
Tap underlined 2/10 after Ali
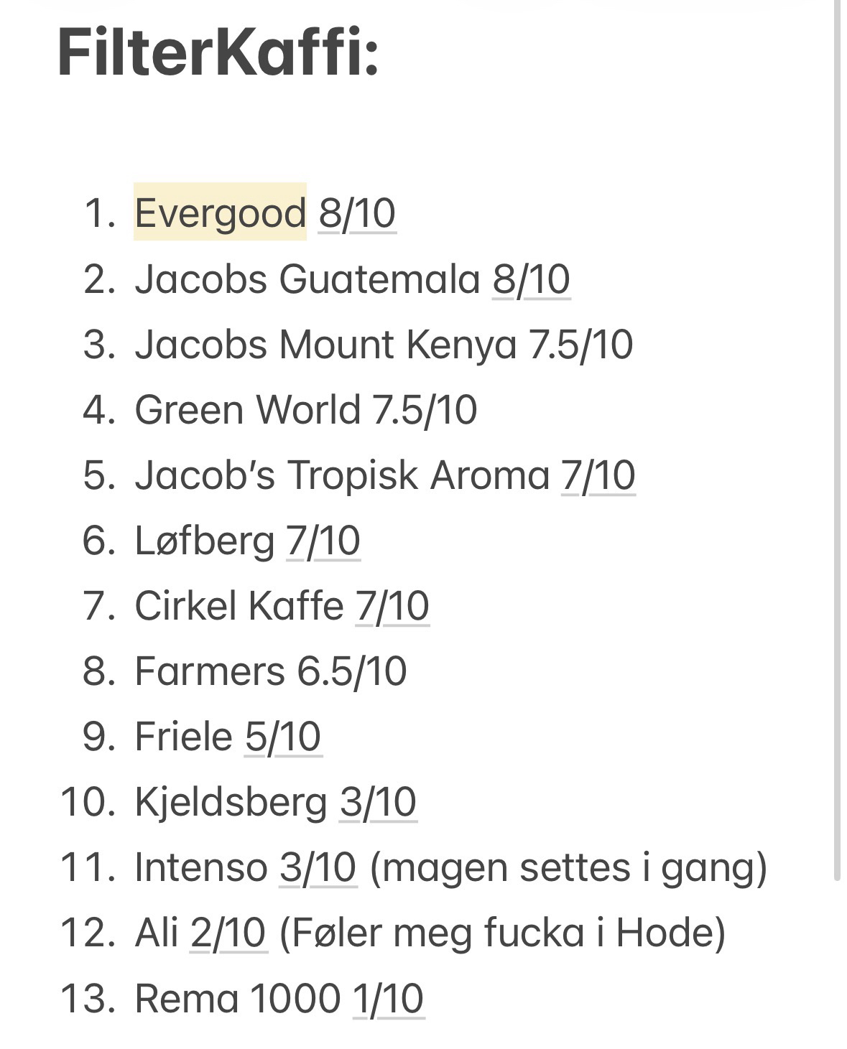228,933
